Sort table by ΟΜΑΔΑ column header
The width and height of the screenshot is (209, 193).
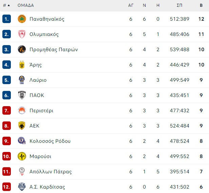(x=26, y=5)
